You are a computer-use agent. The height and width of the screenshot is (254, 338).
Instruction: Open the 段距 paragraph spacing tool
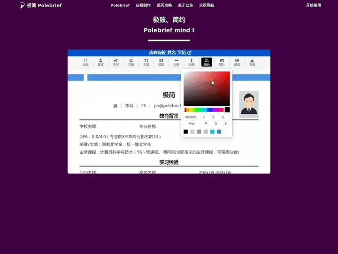[161, 62]
